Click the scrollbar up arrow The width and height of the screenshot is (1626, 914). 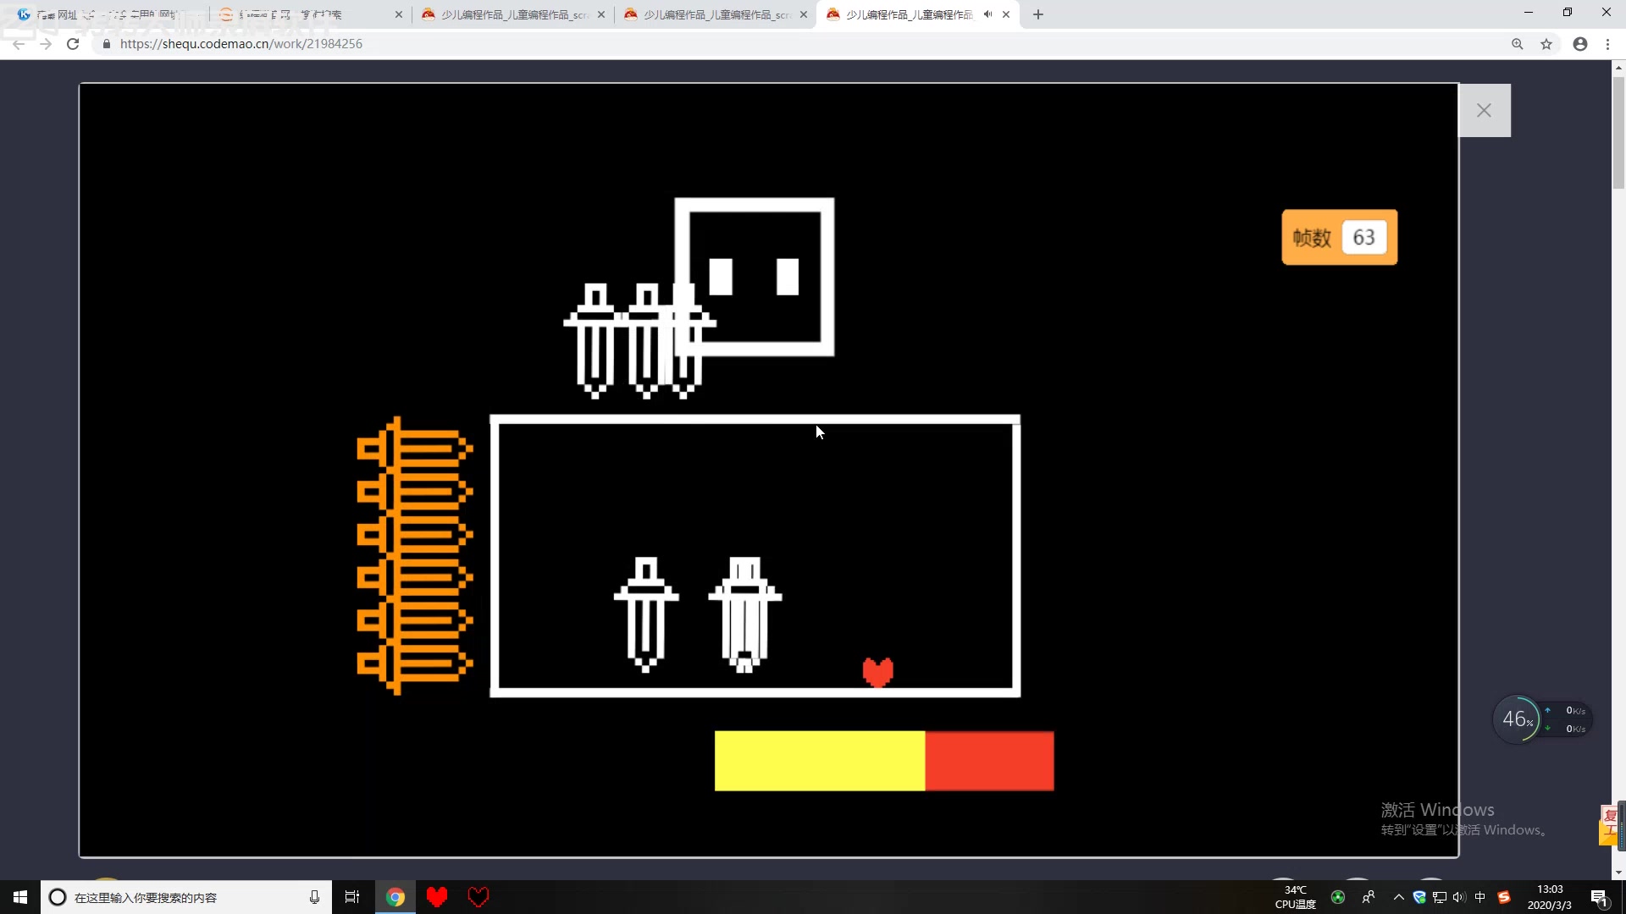pos(1618,67)
